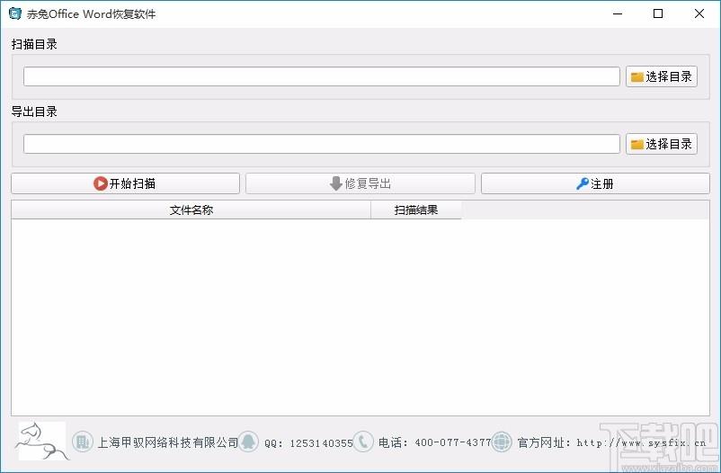Click the telephone icon
This screenshot has height=473, width=721.
click(x=363, y=442)
